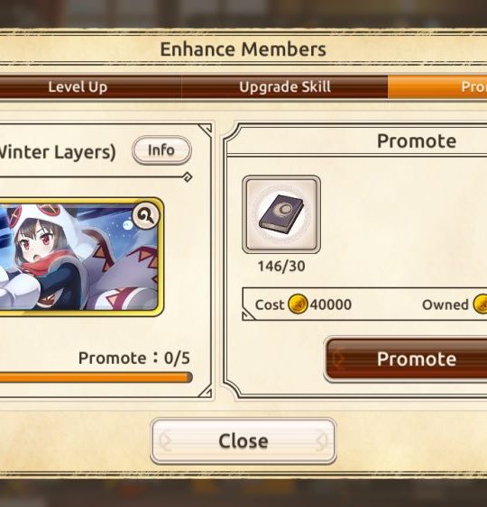This screenshot has height=507, width=487.
Task: Tap the Winter Layers character name
Action: tap(58, 152)
